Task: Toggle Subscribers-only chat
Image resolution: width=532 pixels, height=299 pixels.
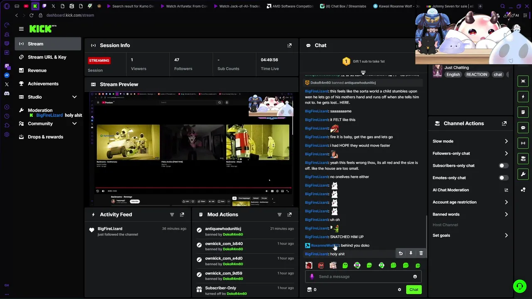Action: 503,166
